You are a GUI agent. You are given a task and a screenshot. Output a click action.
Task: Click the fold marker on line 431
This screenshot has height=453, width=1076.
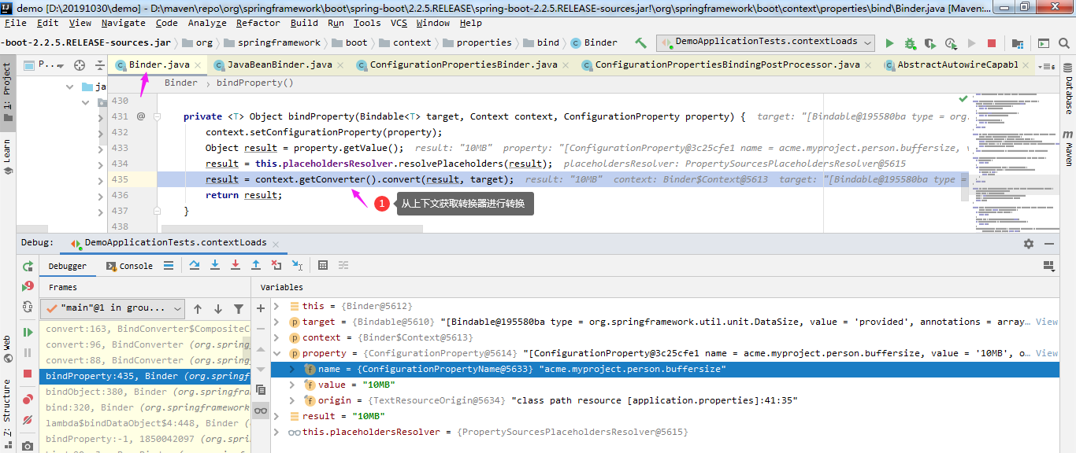158,116
